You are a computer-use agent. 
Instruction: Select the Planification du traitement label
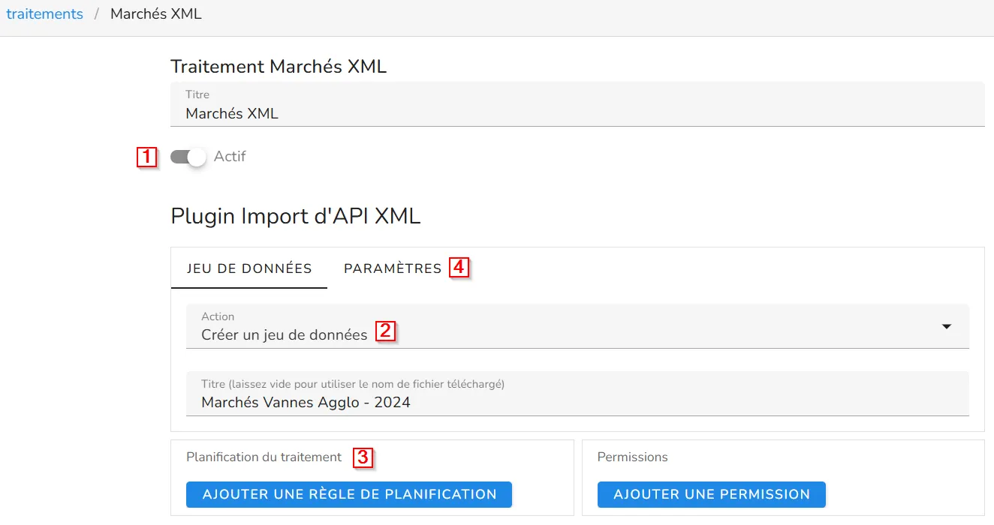tap(264, 457)
